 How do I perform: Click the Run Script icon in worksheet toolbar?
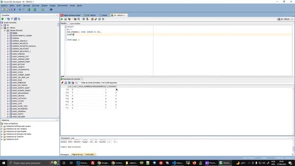click(x=65, y=19)
